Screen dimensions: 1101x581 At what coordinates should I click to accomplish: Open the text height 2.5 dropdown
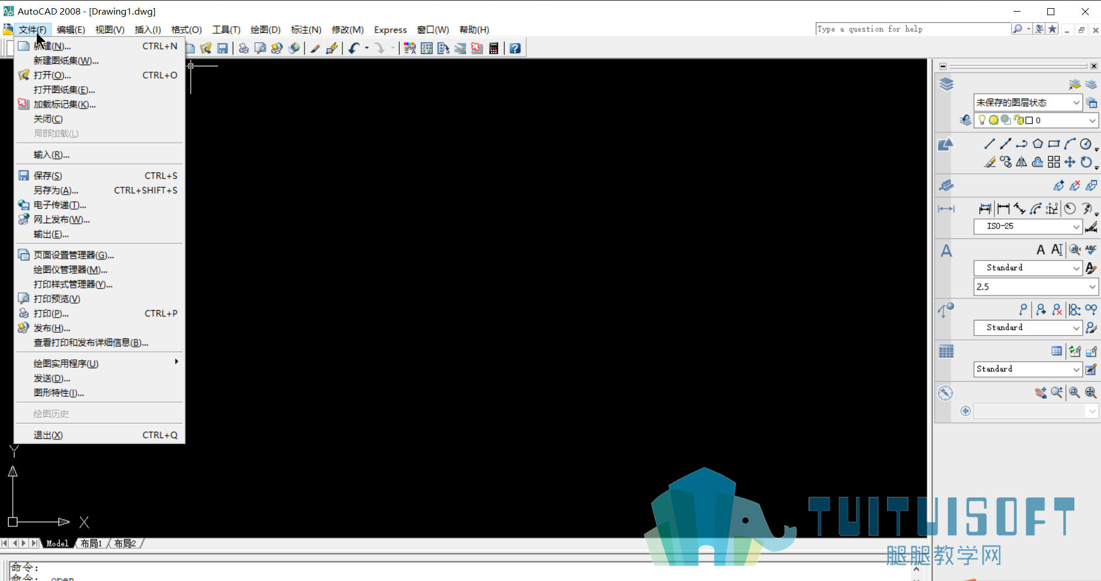1036,287
